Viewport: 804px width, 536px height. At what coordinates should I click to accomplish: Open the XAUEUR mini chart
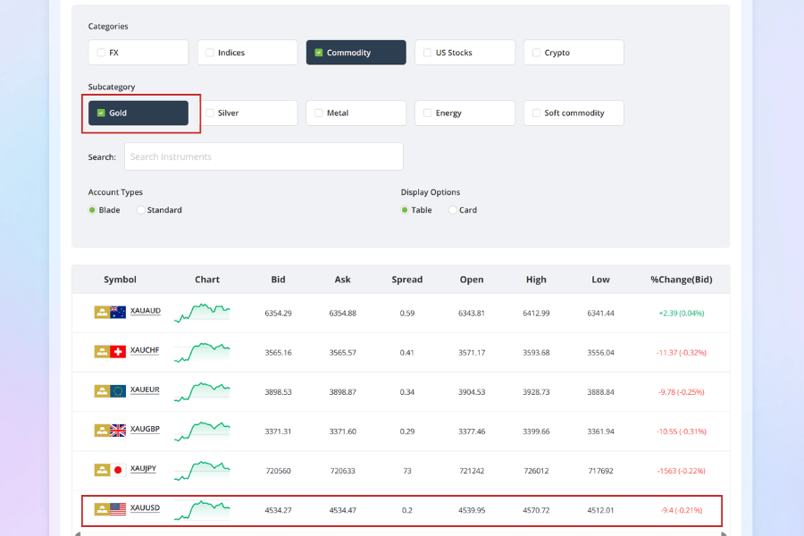[202, 391]
